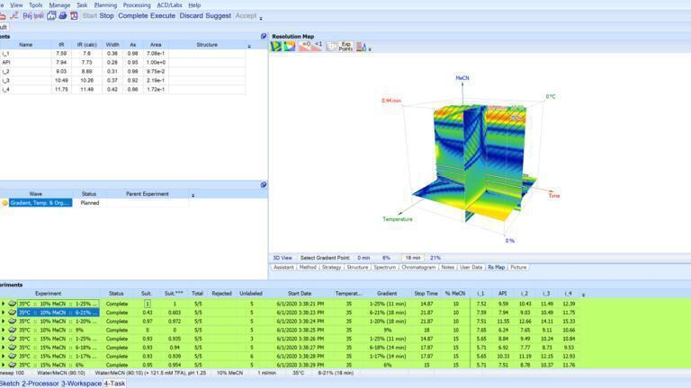This screenshot has height=388, width=691.
Task: Open column options arrow in experiments table header
Action: pos(583,295)
